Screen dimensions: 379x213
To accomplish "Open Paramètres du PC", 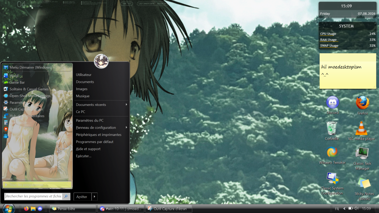I will pos(101,120).
